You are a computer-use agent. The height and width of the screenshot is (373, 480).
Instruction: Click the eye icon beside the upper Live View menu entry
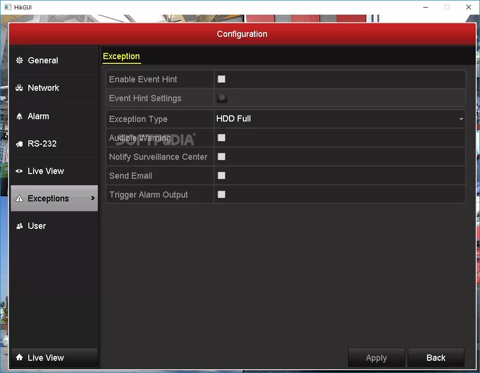(19, 171)
